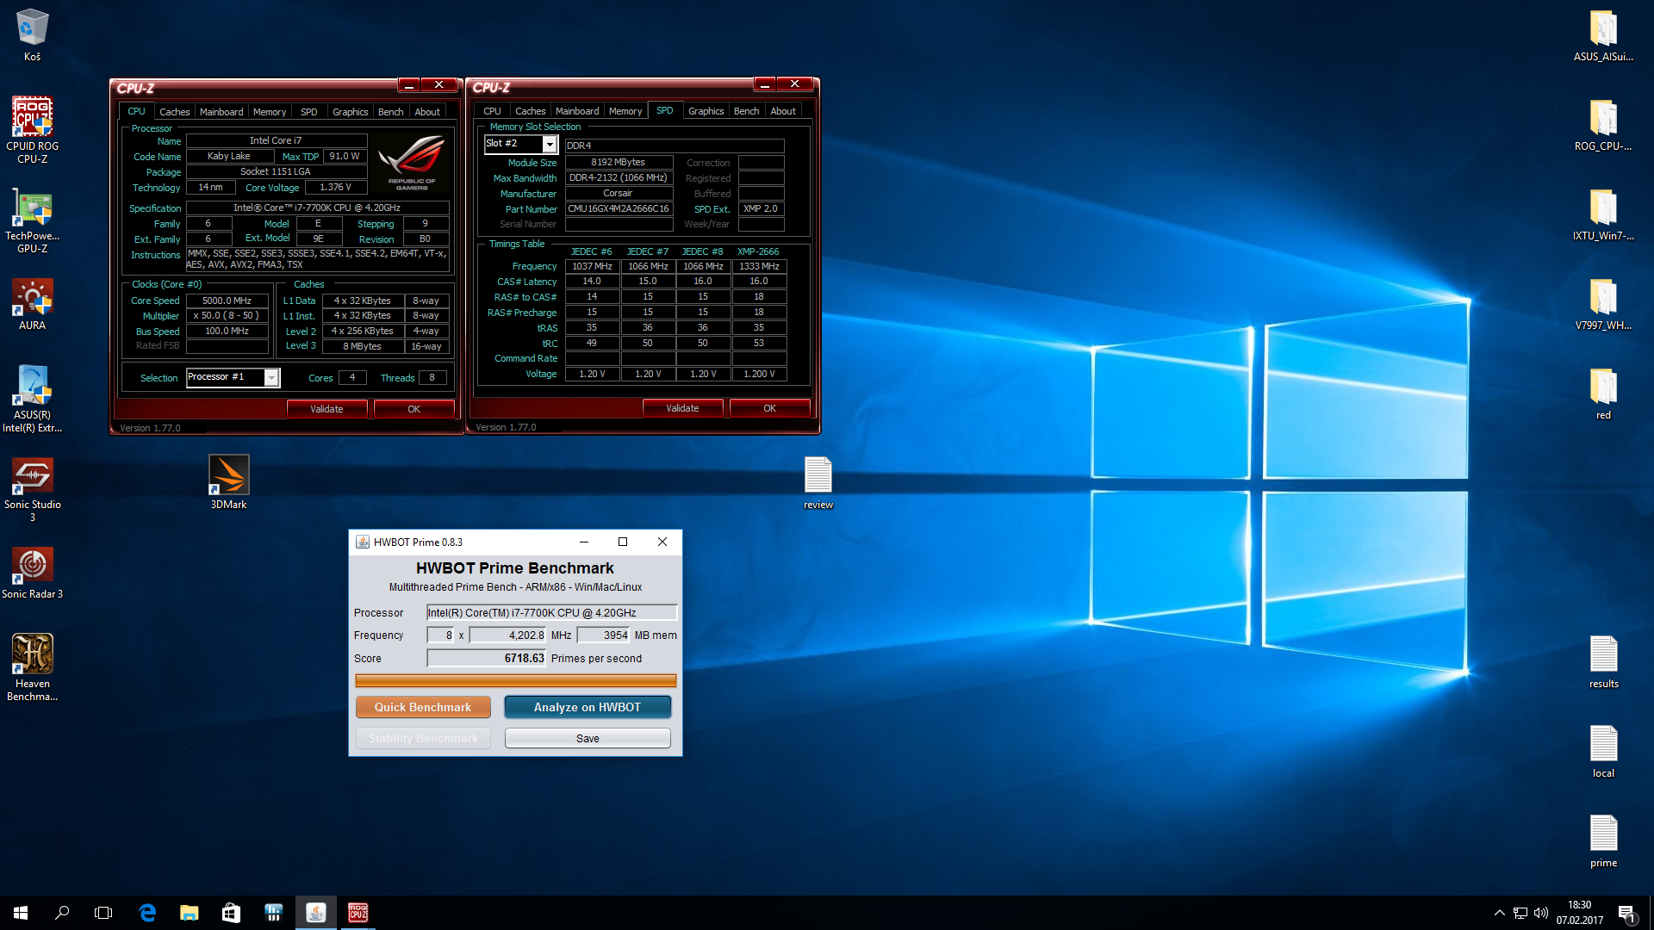Open the review text file on desktop
Screen dimensions: 1654x930
(818, 482)
